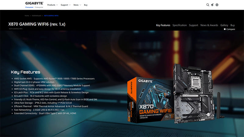This screenshot has height=137, width=244.
Task: Click the 'WIFI EZ-Plug' feature line
Action: (48, 89)
